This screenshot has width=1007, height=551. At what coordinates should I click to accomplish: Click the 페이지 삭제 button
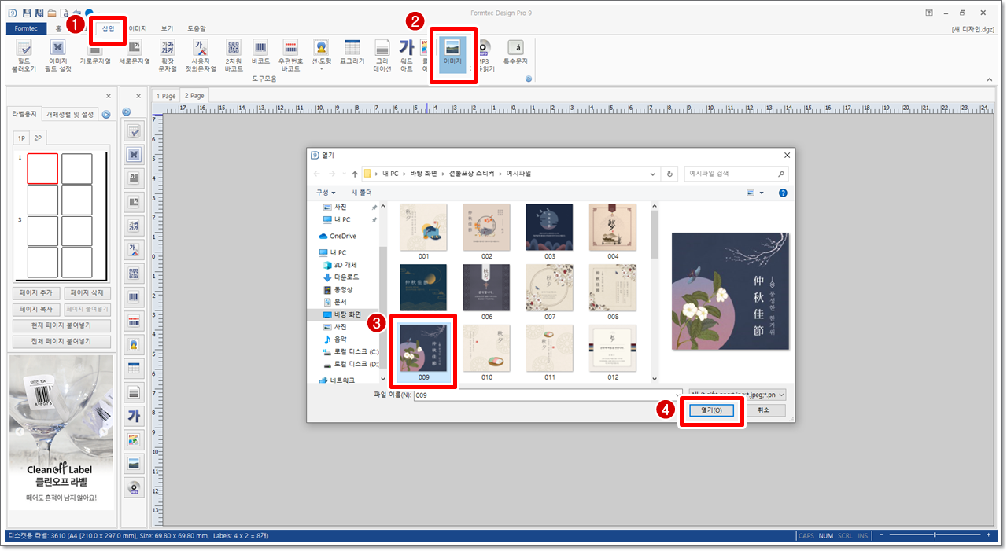pyautogui.click(x=87, y=292)
